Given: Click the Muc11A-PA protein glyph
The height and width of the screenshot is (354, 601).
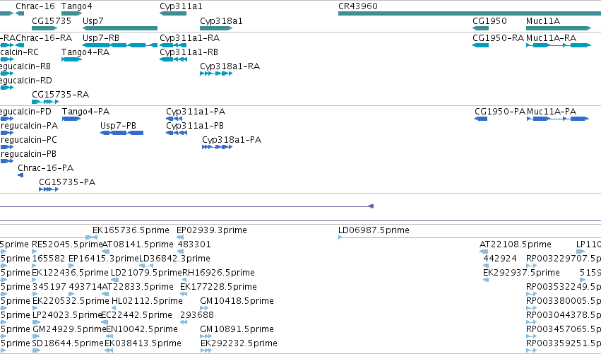Looking at the screenshot, I should [558, 119].
